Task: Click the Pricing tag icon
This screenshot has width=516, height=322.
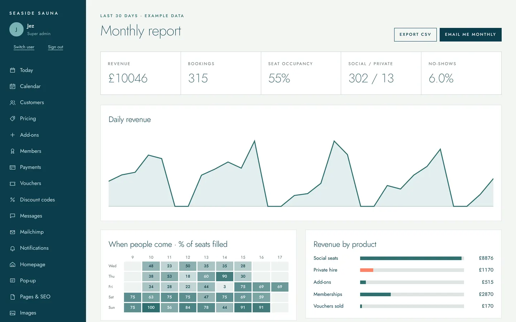Action: 13,118
